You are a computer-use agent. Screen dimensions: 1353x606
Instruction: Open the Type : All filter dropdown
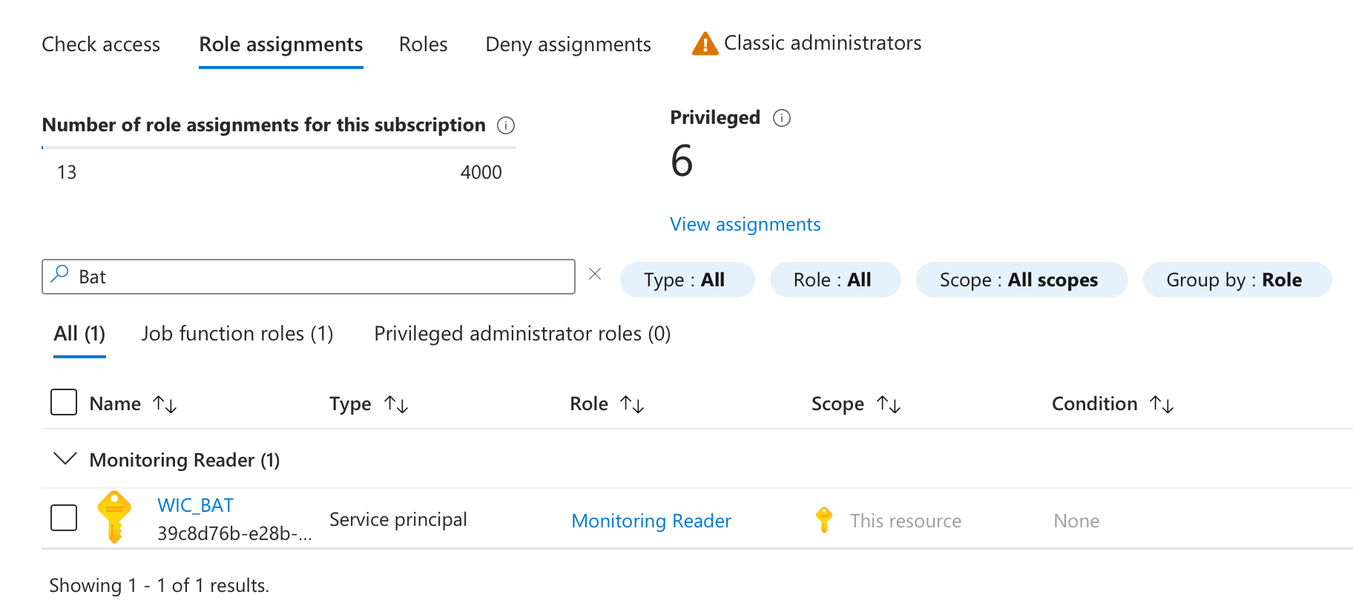coord(687,280)
